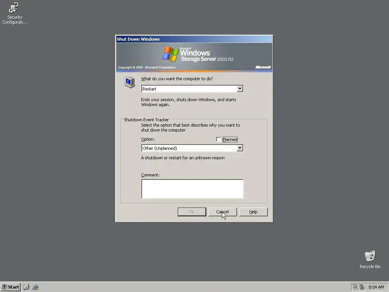Click the Option: label
The height and width of the screenshot is (292, 389).
tap(148, 139)
